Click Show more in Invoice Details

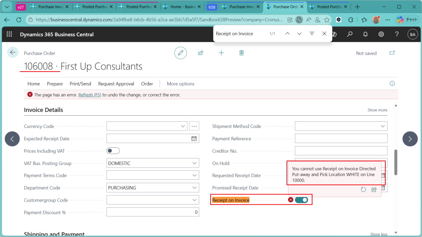(x=377, y=110)
